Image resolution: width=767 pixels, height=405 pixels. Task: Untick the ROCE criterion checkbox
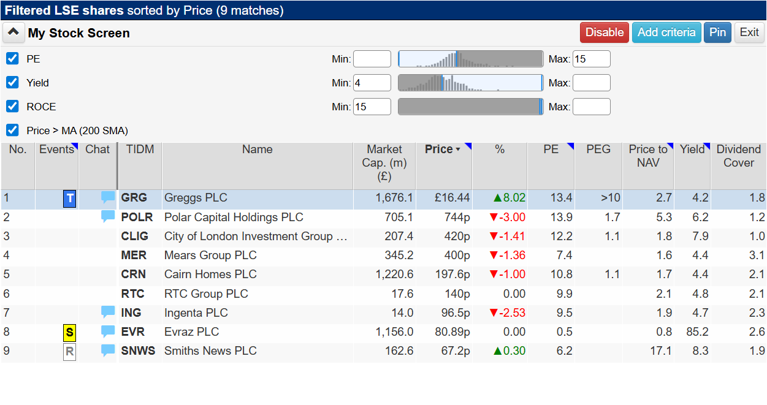click(12, 107)
